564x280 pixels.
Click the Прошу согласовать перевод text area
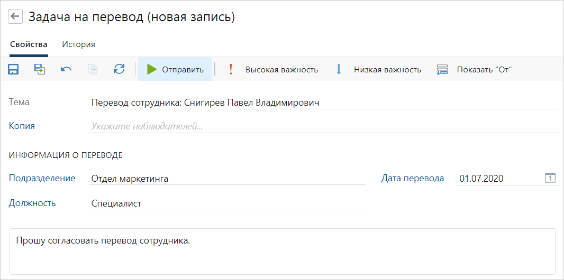tap(283, 251)
